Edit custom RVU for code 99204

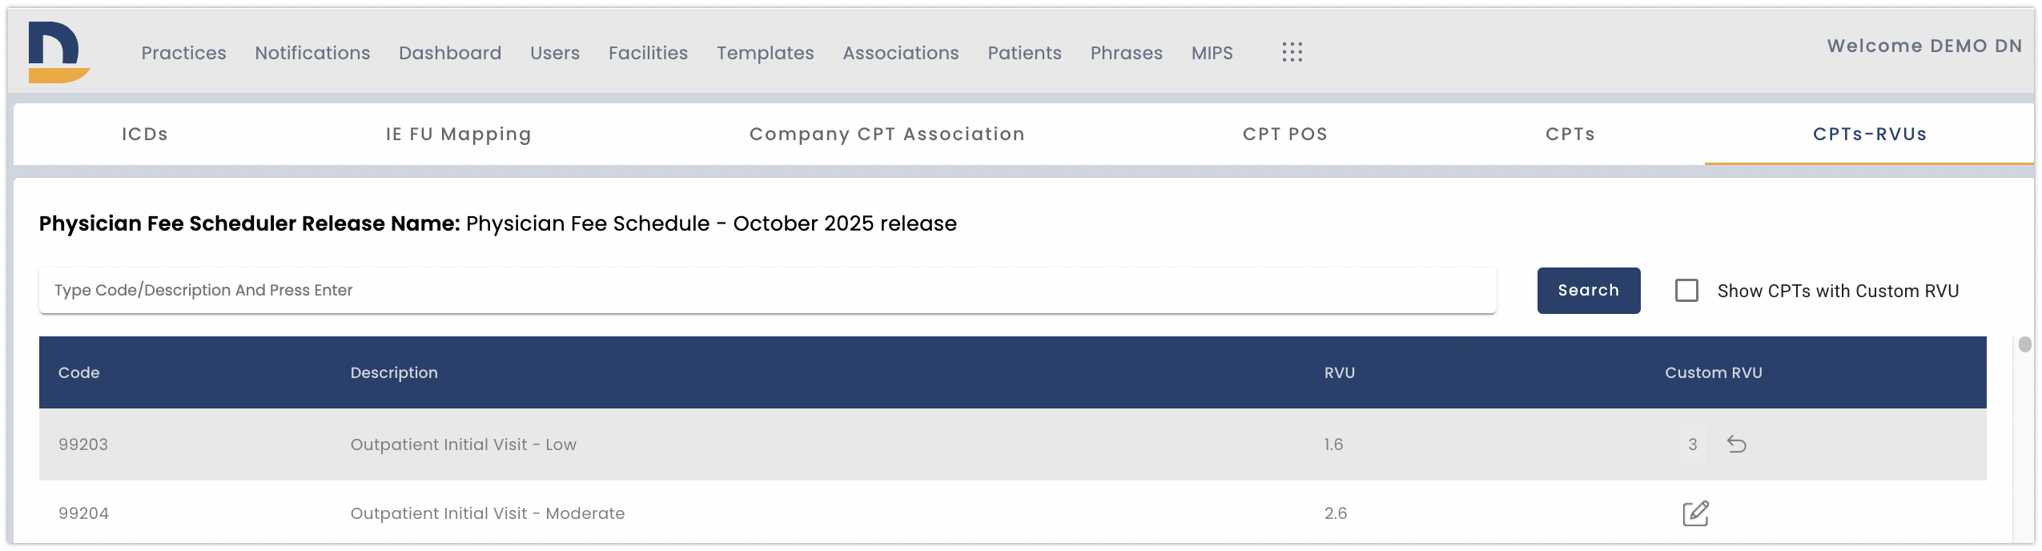(x=1695, y=513)
